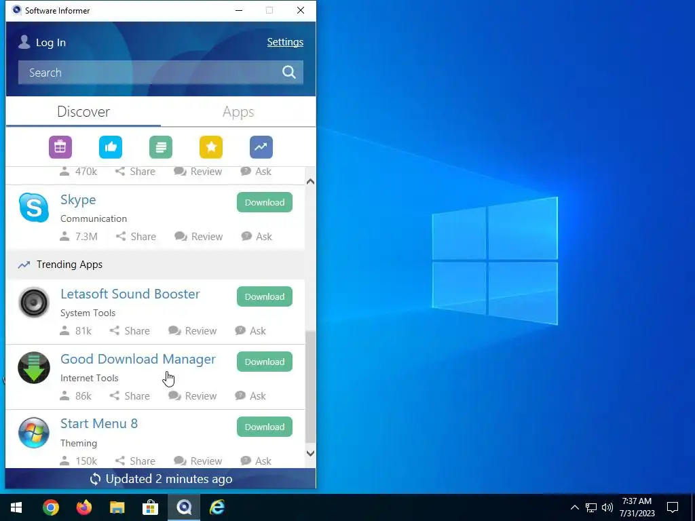Share the Skype app
The width and height of the screenshot is (695, 521).
coord(136,237)
